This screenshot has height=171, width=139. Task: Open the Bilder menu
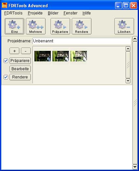point(53,13)
